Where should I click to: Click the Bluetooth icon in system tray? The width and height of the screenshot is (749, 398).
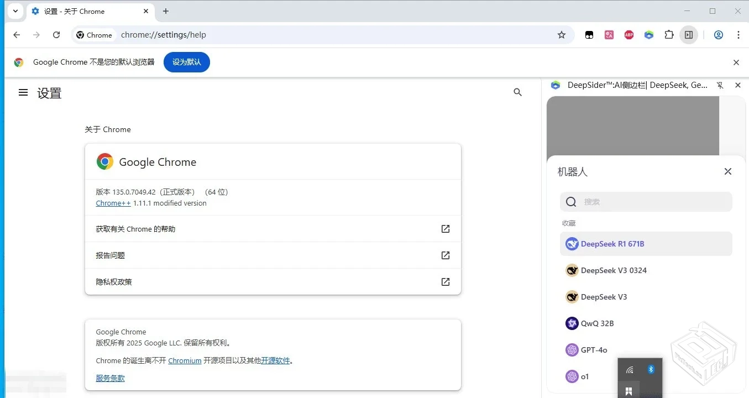click(651, 369)
